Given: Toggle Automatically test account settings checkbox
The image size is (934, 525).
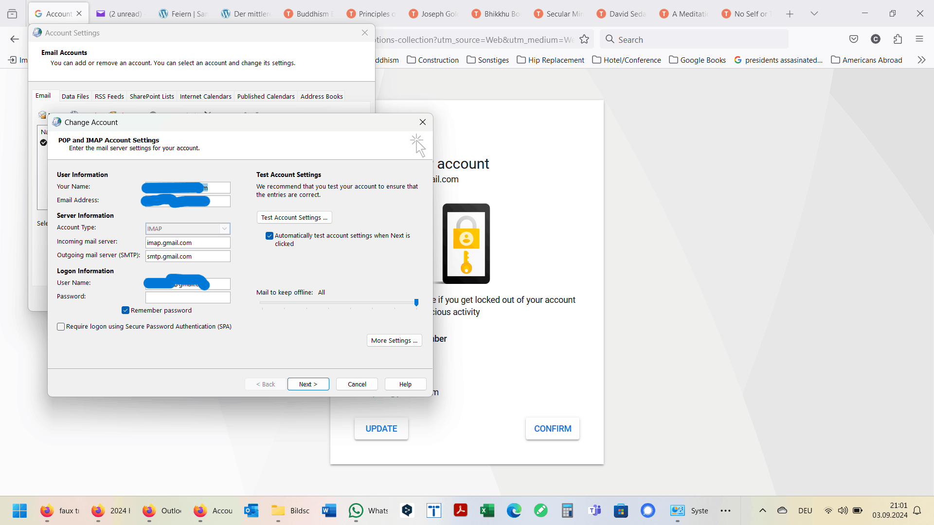Looking at the screenshot, I should pos(269,236).
